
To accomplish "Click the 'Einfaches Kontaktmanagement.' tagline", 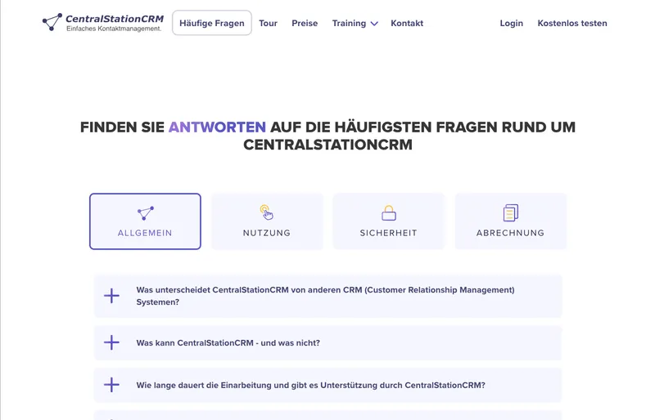I will tap(114, 29).
